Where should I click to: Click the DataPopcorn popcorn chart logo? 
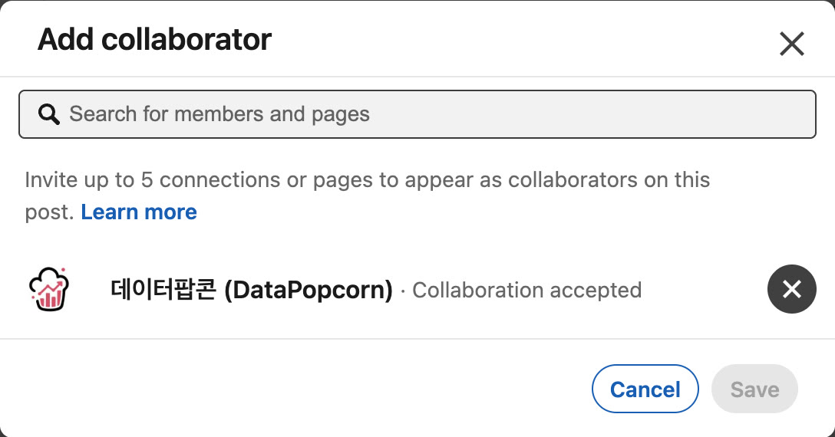coord(49,289)
